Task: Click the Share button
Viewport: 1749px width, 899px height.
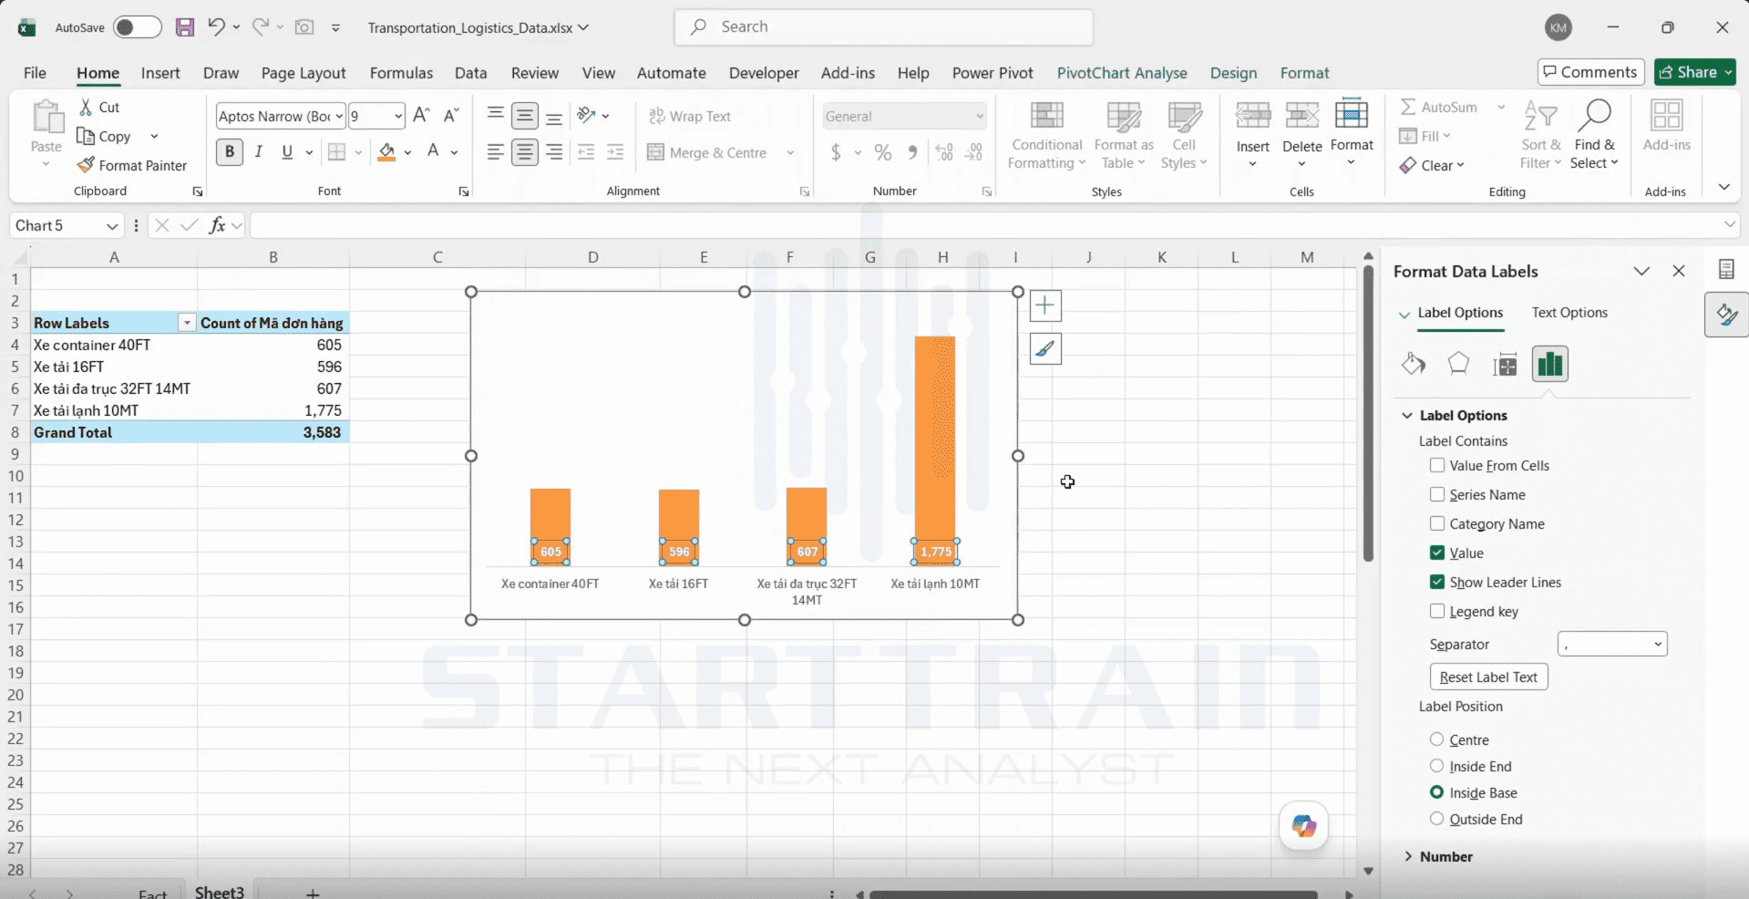Action: click(1695, 72)
